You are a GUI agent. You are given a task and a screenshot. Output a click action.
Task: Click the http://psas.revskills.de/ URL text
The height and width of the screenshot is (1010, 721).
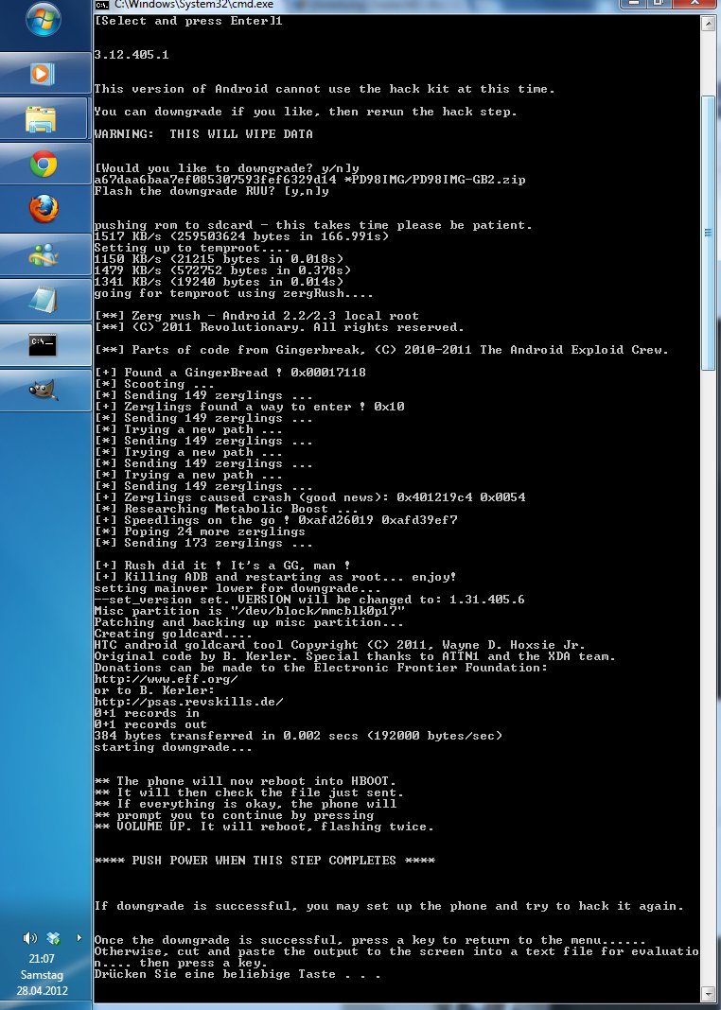(189, 702)
